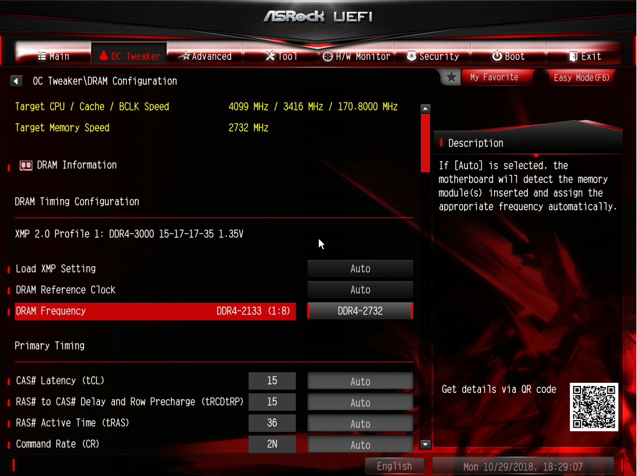This screenshot has width=637, height=476.
Task: Click the QR code image
Action: (x=594, y=407)
